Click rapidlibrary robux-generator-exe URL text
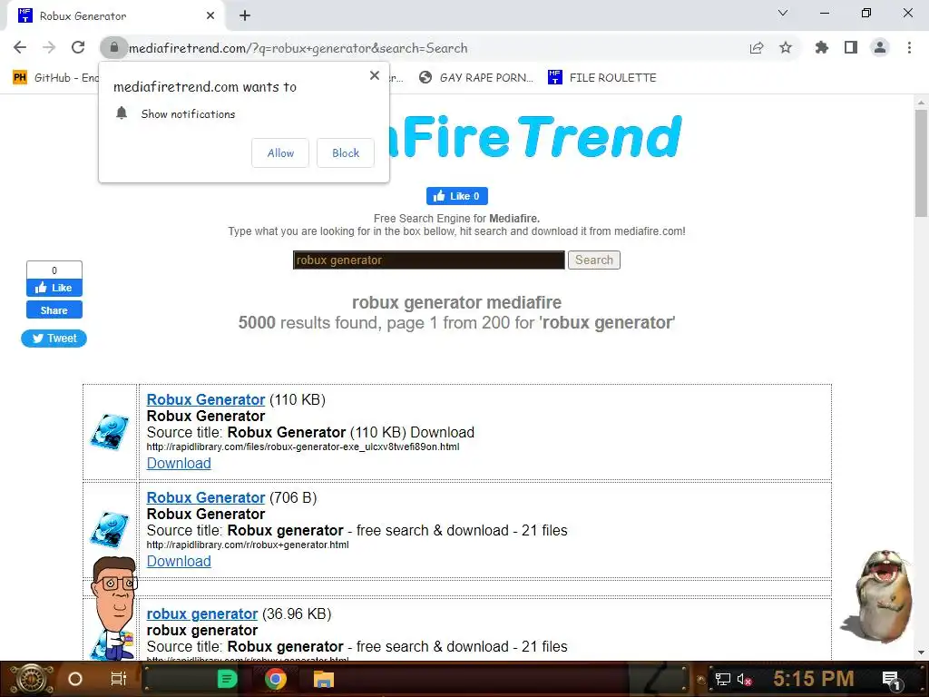929x697 pixels. (x=303, y=447)
